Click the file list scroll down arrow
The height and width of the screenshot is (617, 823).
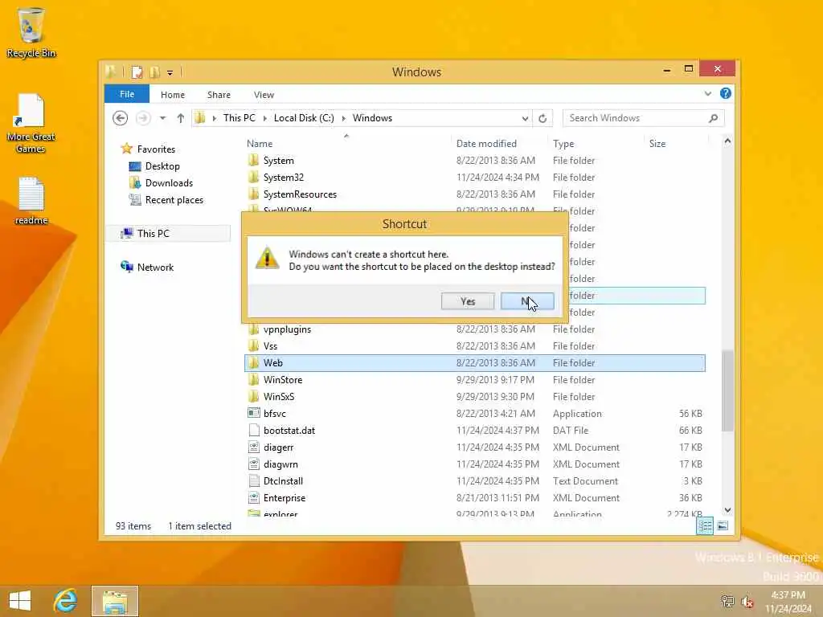click(727, 510)
